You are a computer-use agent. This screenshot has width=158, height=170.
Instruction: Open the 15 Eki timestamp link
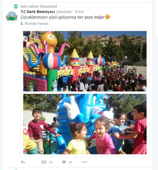[79, 12]
